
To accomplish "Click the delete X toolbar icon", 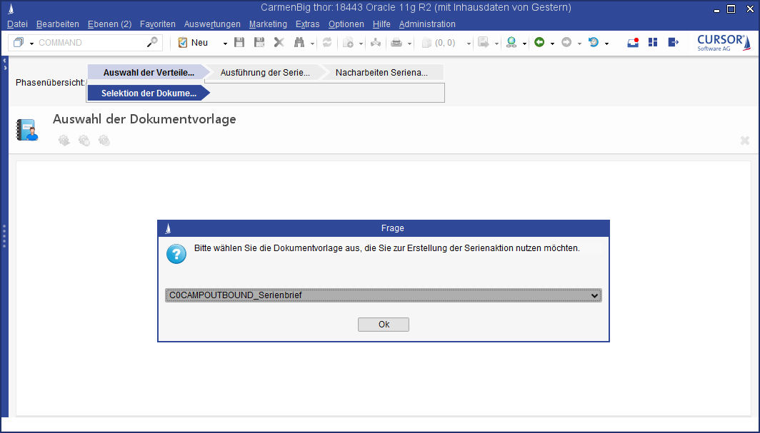I will 279,43.
